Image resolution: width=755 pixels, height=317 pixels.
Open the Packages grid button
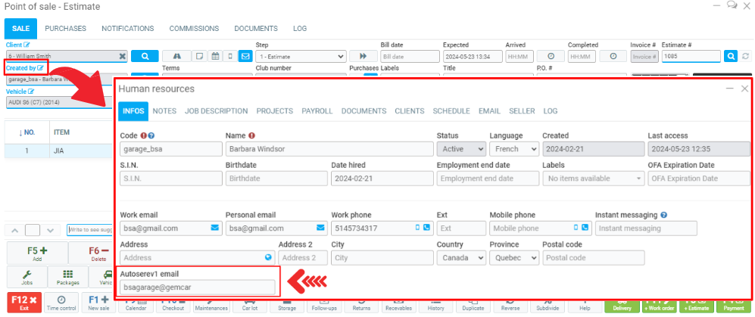point(68,278)
